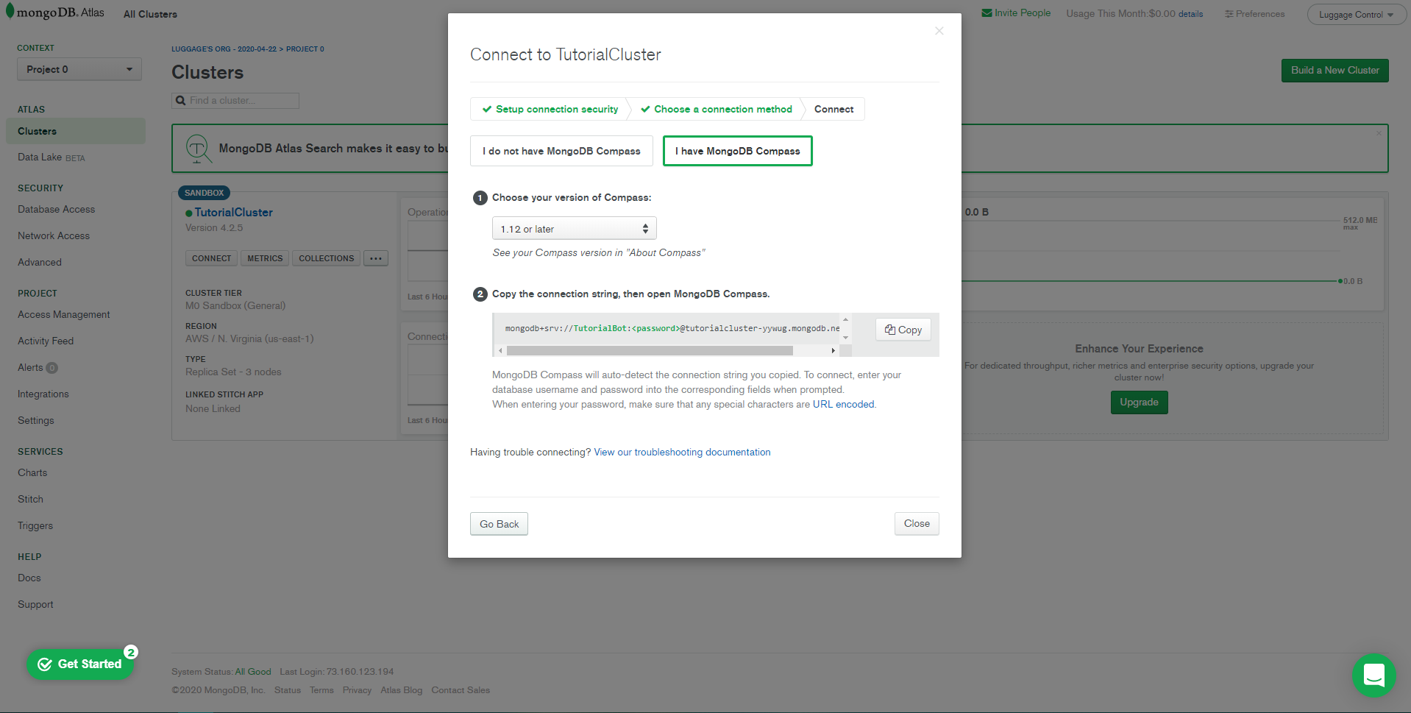The width and height of the screenshot is (1411, 713).
Task: Click Build a New Cluster button
Action: (1335, 71)
